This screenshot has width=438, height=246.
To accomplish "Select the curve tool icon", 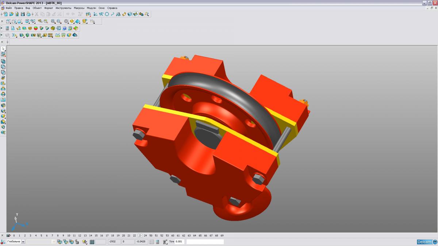I will tap(112, 14).
